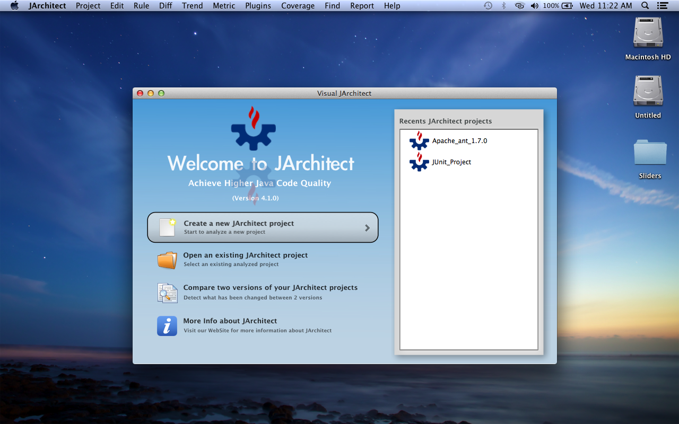Select the JUnit_Project gear icon
Viewport: 679px width, 424px height.
click(x=419, y=162)
